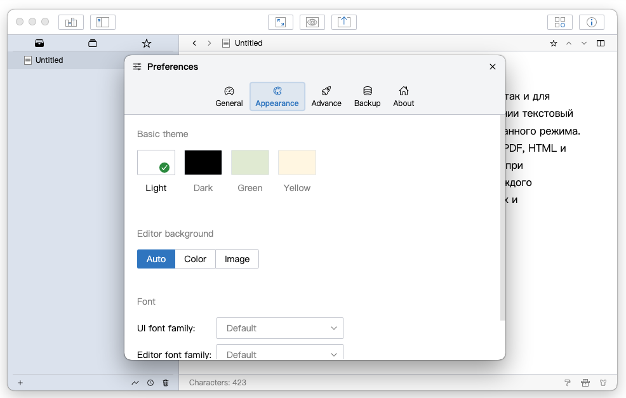Click the export share icon in toolbar
Image resolution: width=626 pixels, height=398 pixels.
tap(343, 22)
